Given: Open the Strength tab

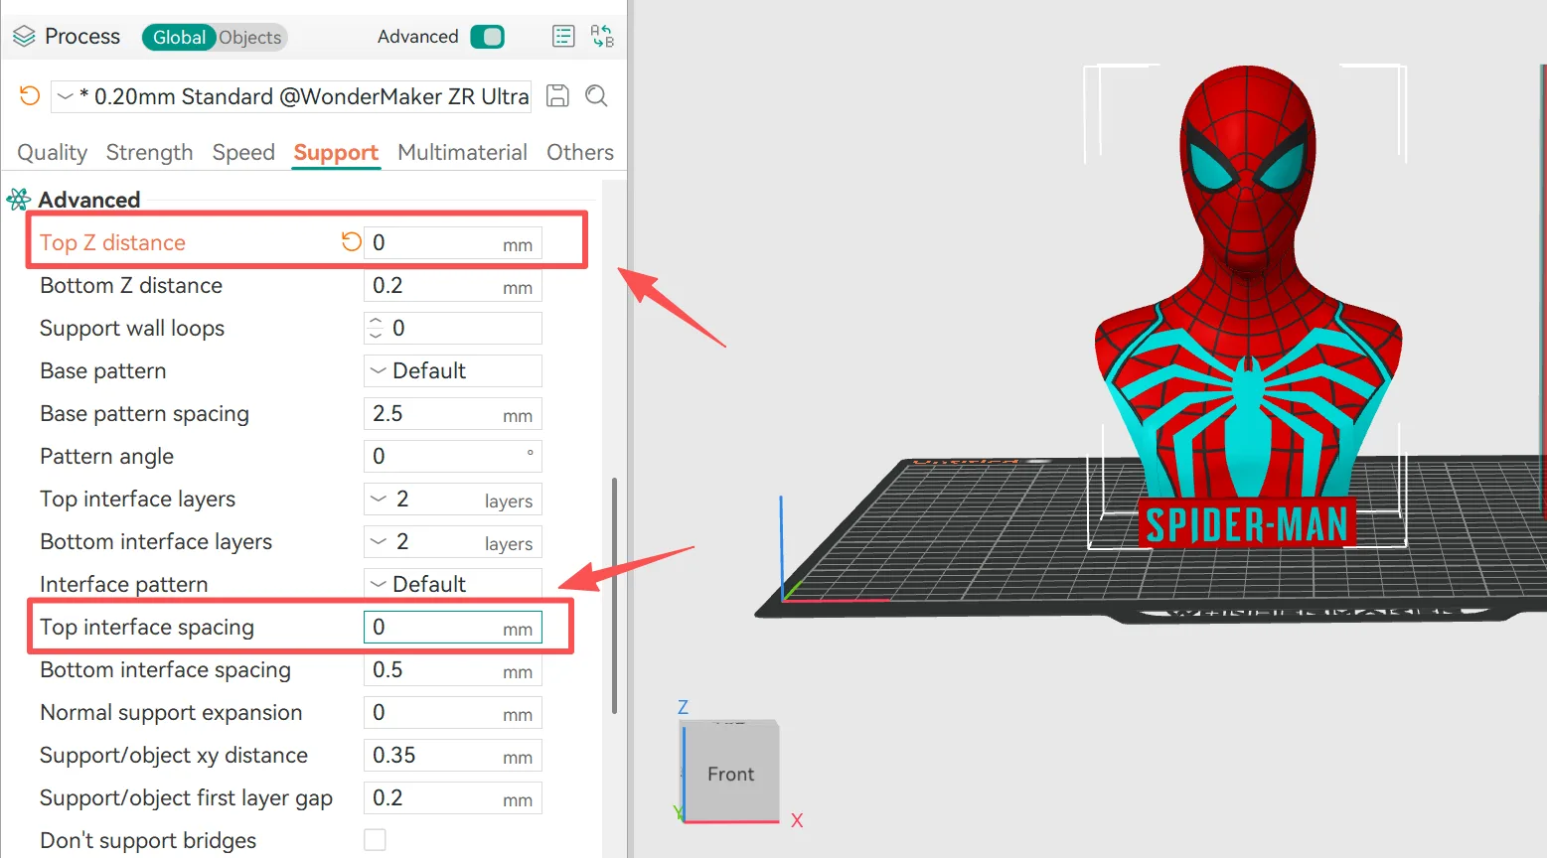Looking at the screenshot, I should tap(150, 152).
